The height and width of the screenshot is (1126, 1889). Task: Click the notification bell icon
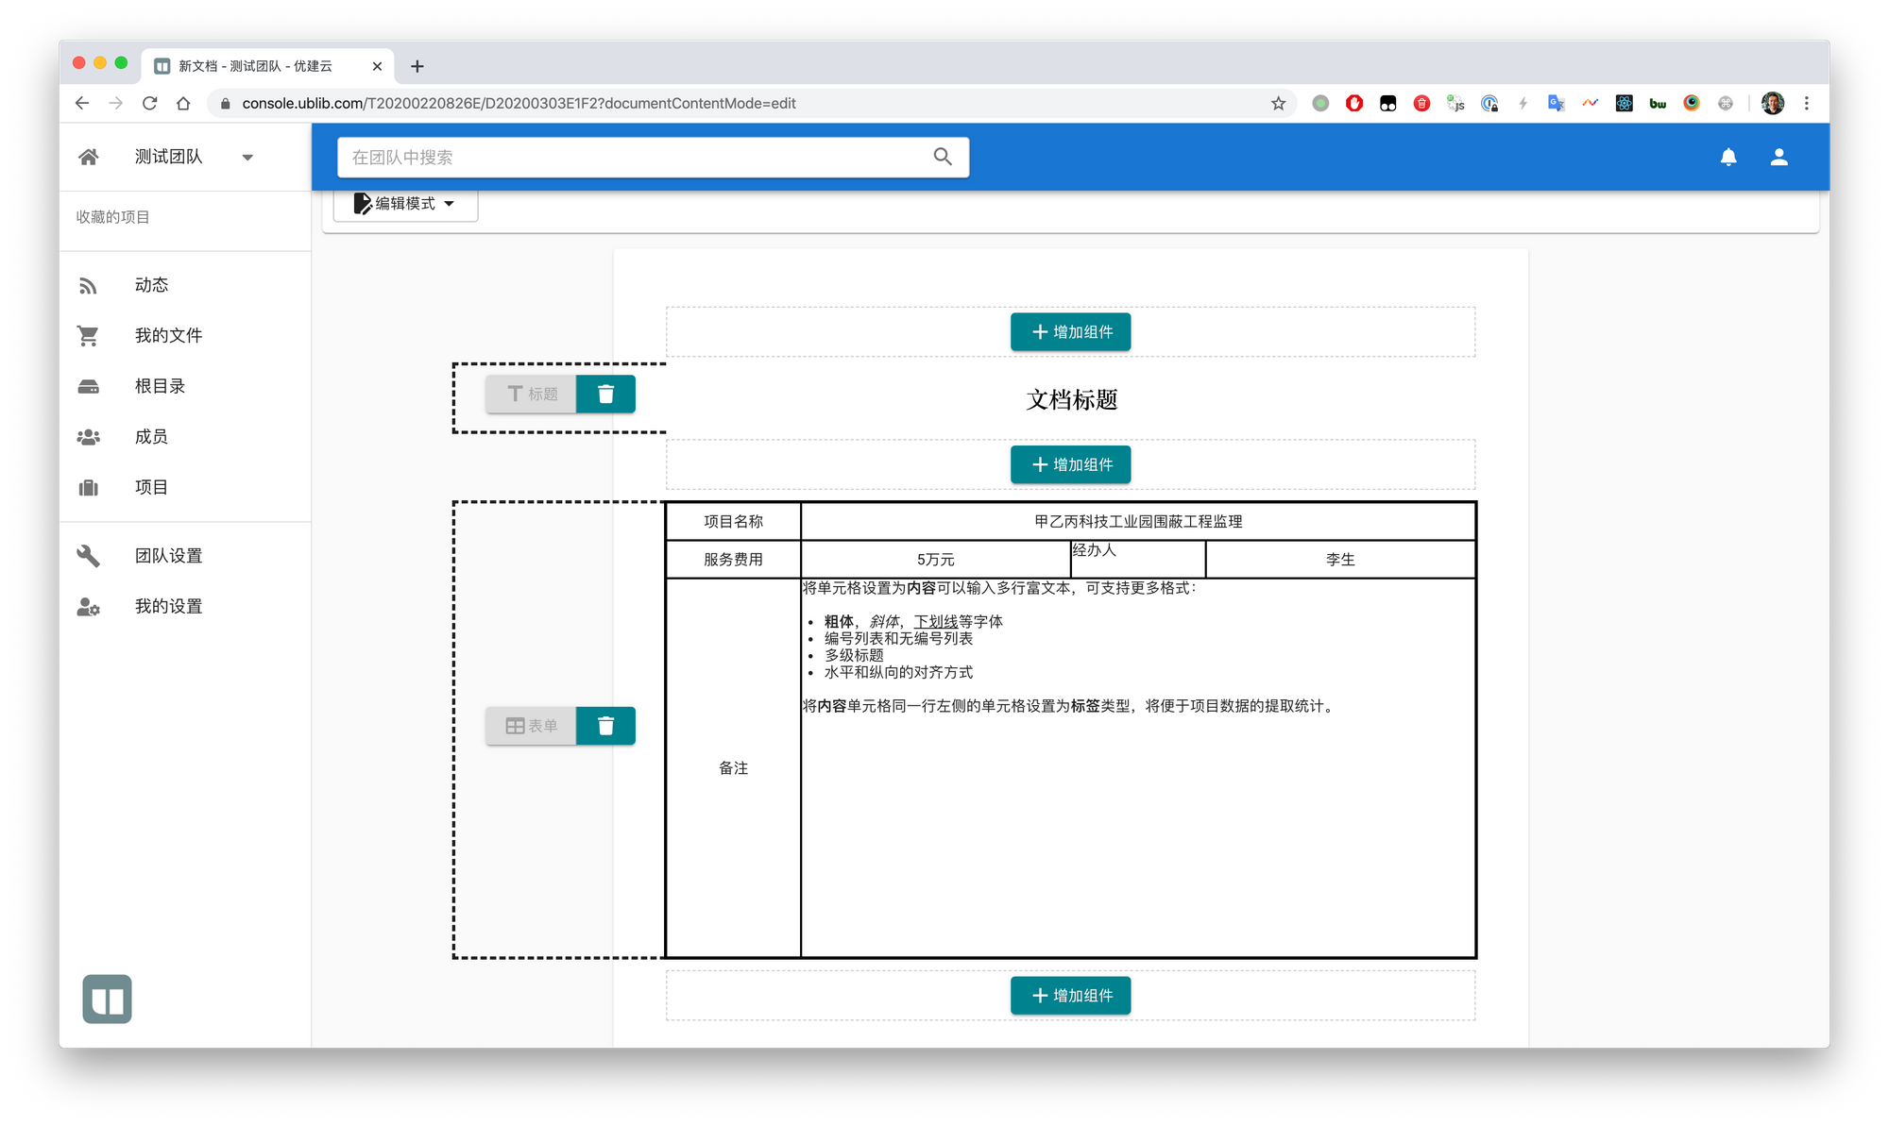[1727, 157]
